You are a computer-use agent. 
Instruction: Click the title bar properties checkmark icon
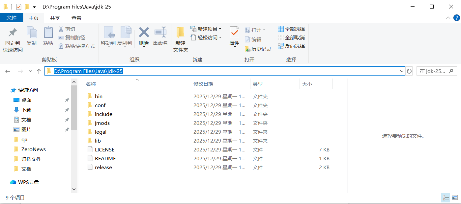pos(19,7)
